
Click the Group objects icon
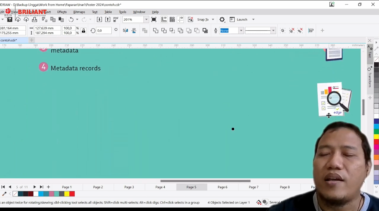283,30
